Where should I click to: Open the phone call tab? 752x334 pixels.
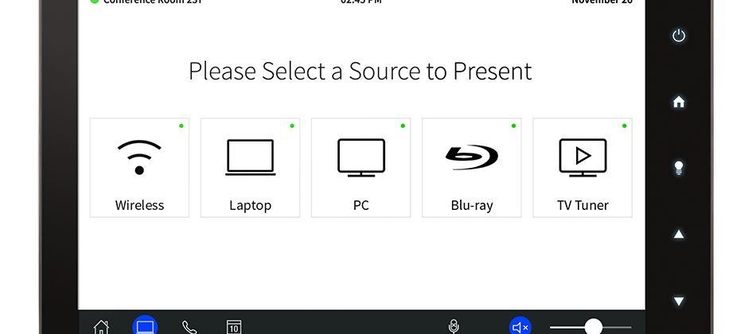189,328
